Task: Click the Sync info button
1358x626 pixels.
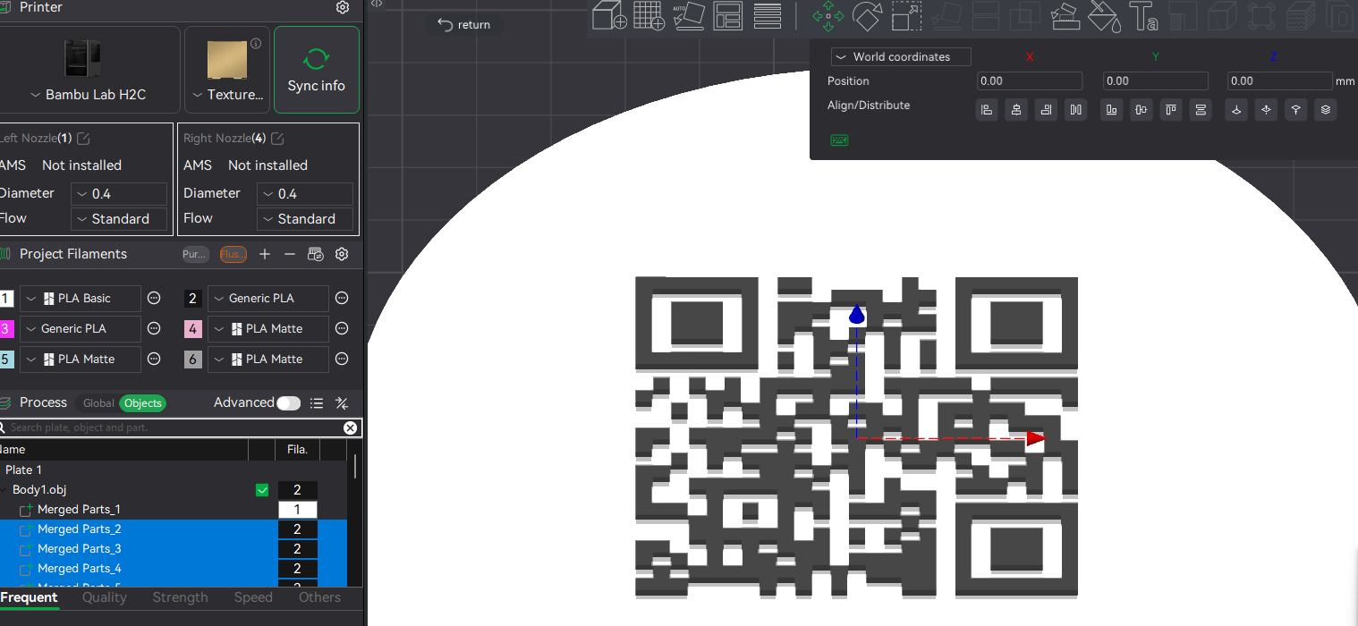Action: coord(317,70)
